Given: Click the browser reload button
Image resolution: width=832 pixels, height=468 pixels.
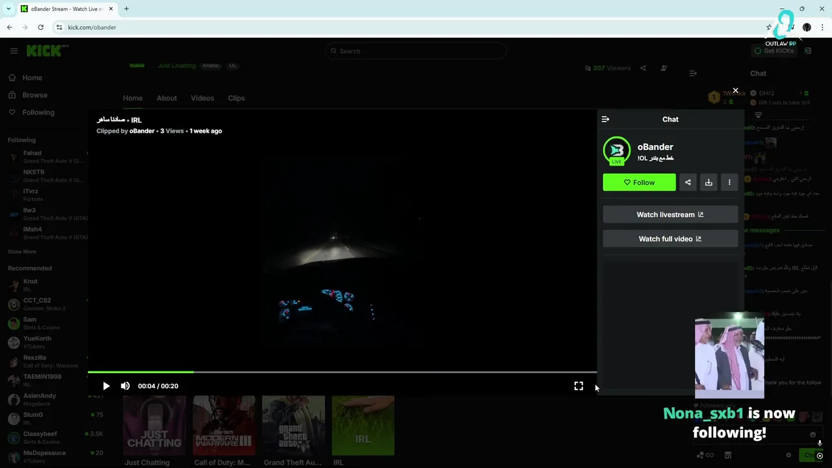Looking at the screenshot, I should click(x=40, y=27).
